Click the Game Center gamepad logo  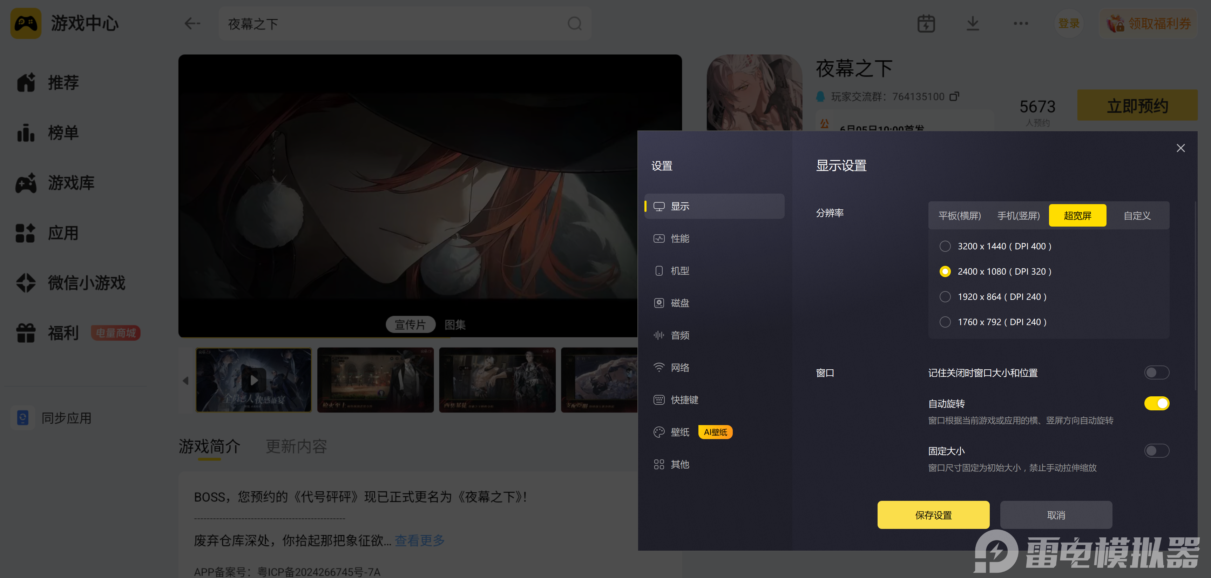[x=26, y=23]
